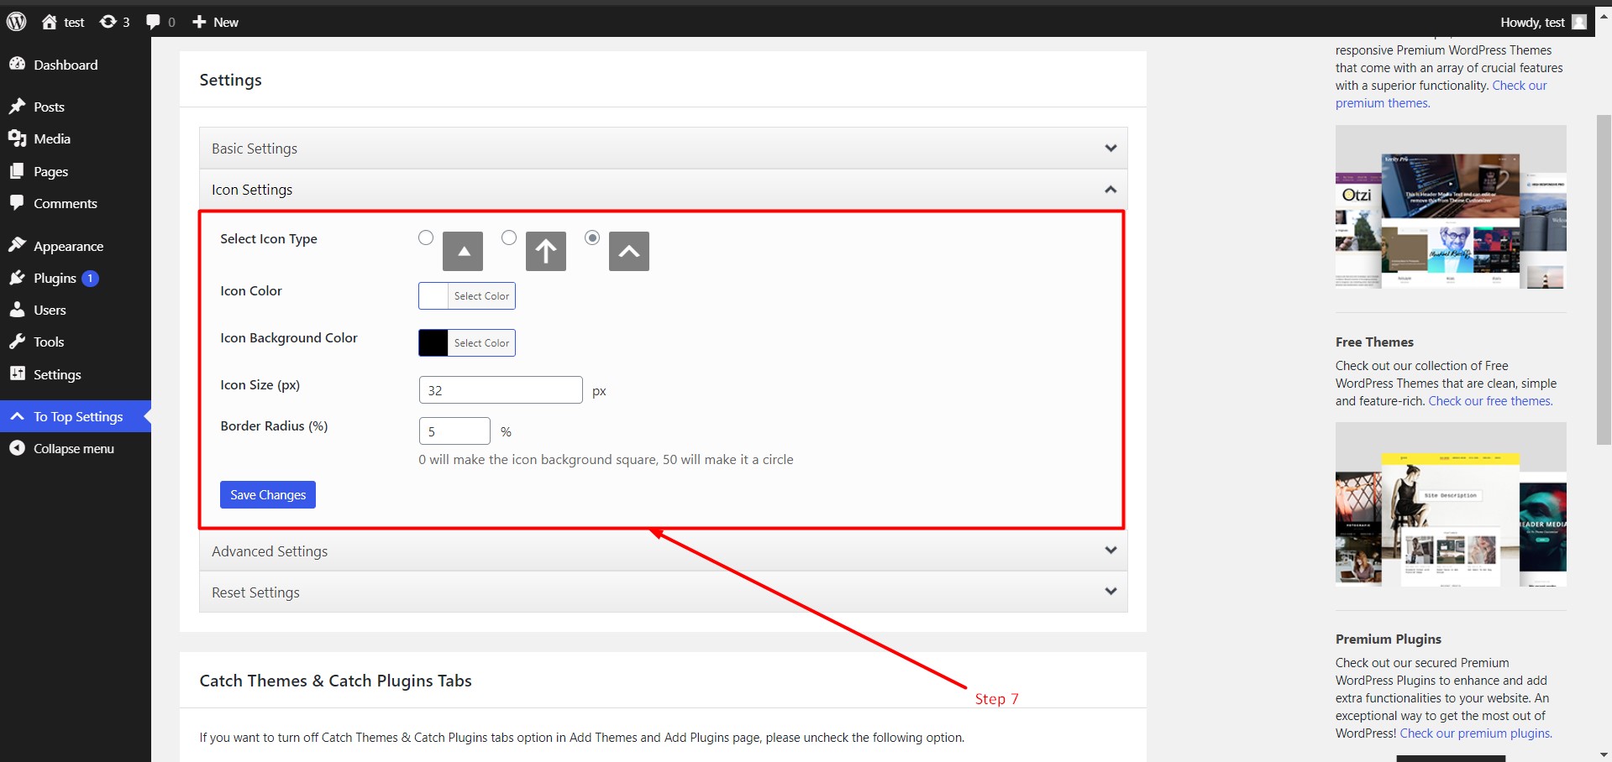Open the Appearance menu label
This screenshot has height=762, width=1612.
[x=69, y=246]
